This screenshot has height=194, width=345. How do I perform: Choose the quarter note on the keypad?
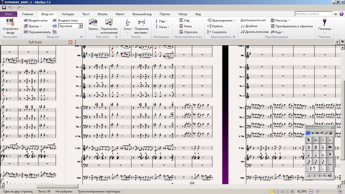coord(309,154)
